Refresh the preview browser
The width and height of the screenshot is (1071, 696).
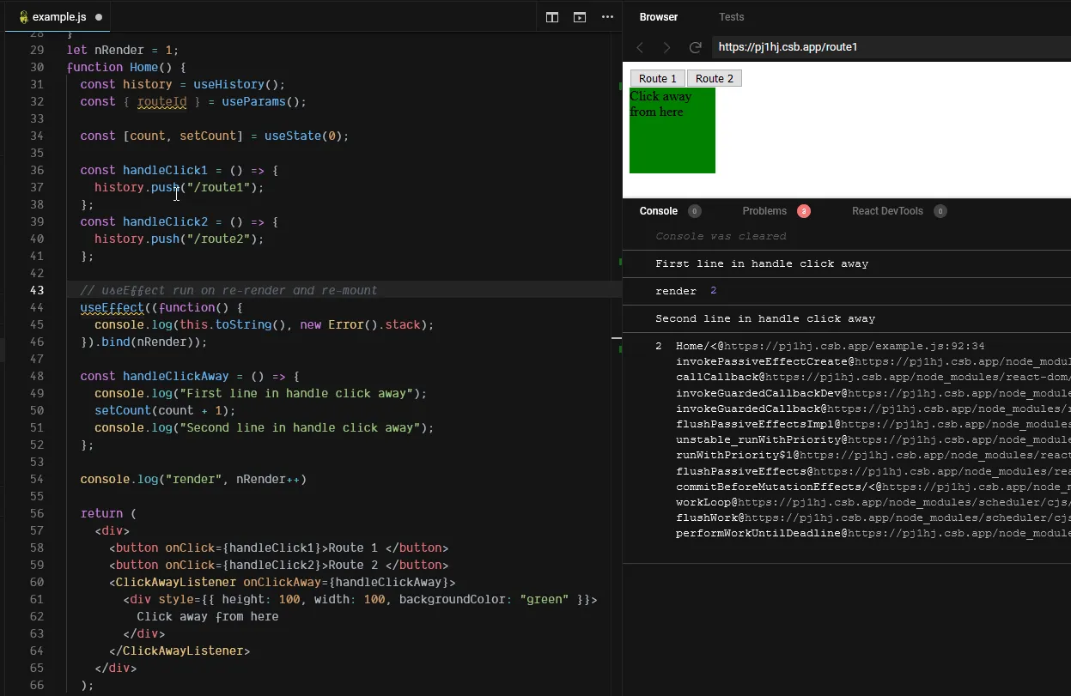tap(696, 47)
